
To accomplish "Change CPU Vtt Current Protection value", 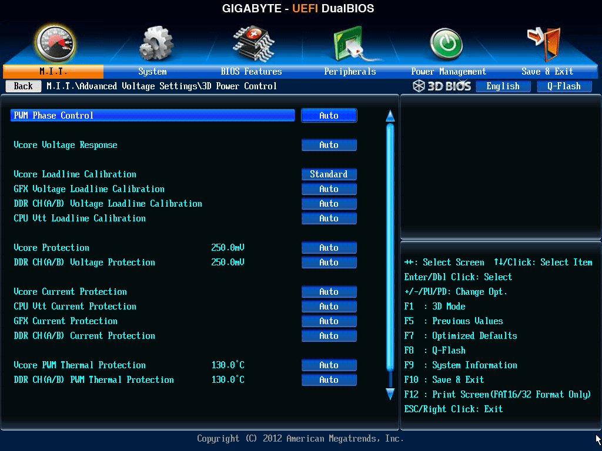I will [x=329, y=307].
